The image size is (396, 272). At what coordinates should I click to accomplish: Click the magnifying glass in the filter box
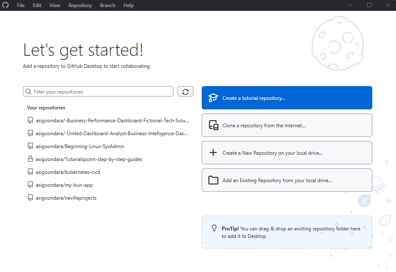pyautogui.click(x=28, y=91)
